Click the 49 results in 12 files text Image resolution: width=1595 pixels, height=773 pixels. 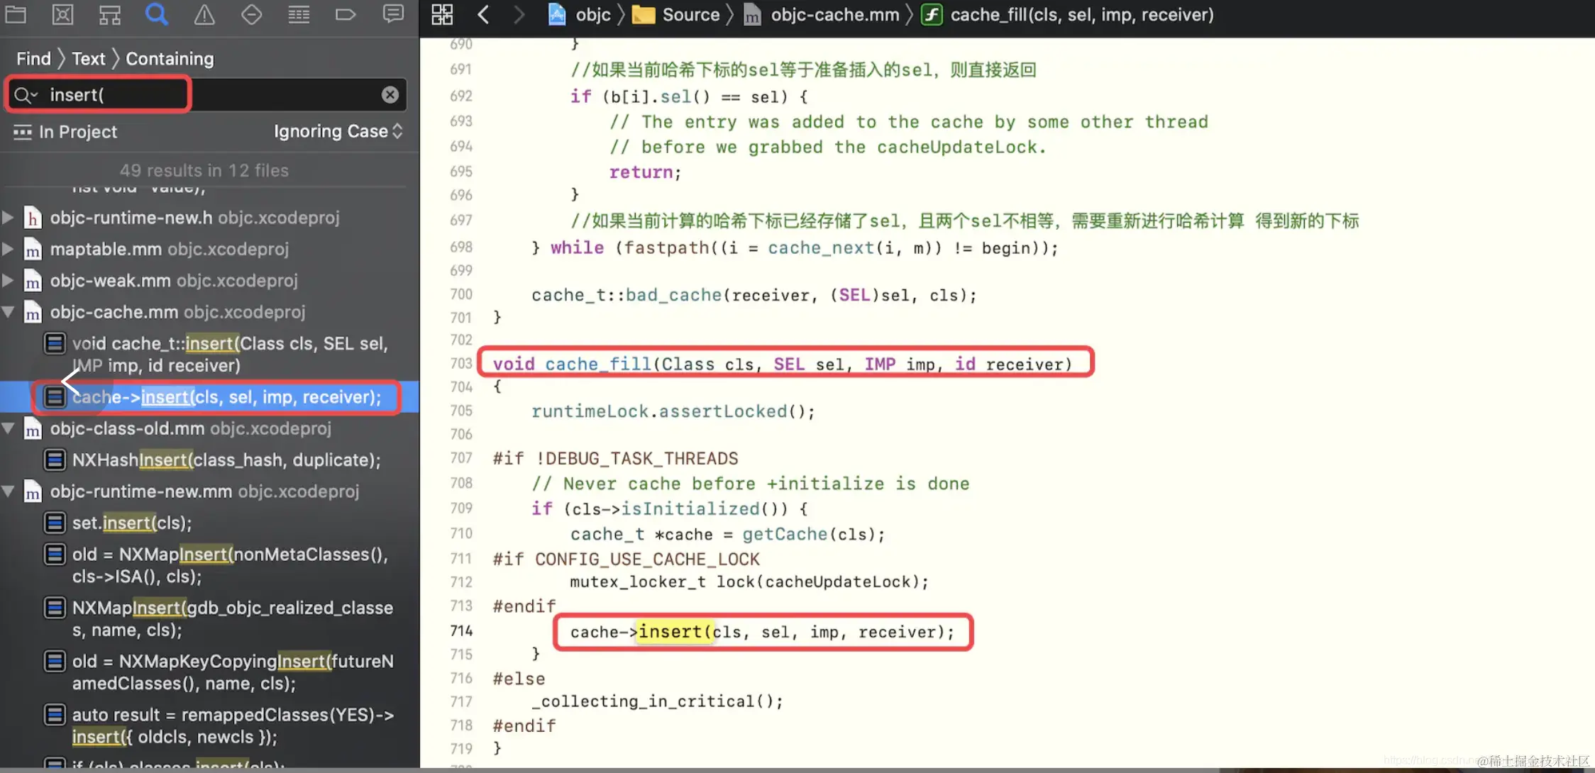(x=204, y=170)
